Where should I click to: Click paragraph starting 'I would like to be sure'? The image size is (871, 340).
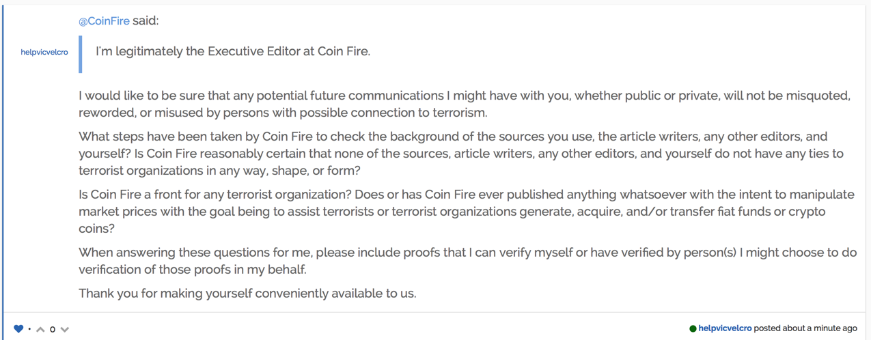pyautogui.click(x=465, y=104)
